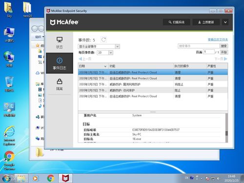Open the Control Panel desktop icon
Screen dimensions: 244x183
point(9,109)
